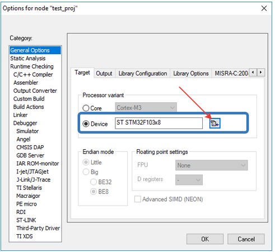Choose the BE8 option

point(94,192)
